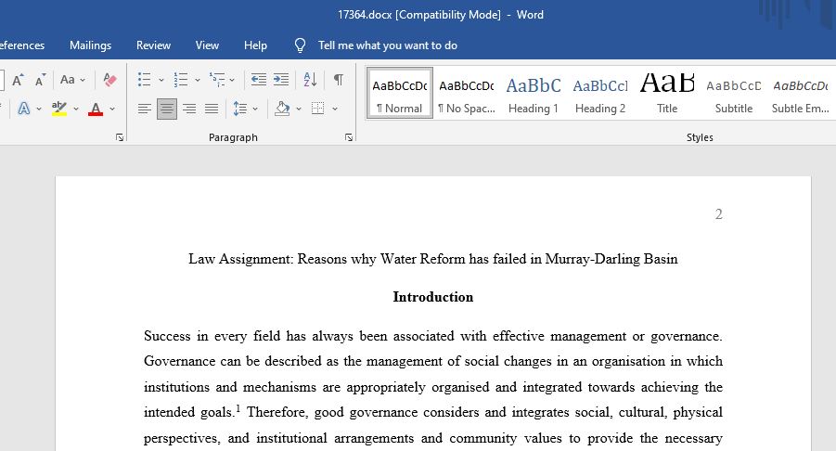Apply the No Spacing style
The image size is (836, 451).
pyautogui.click(x=467, y=94)
